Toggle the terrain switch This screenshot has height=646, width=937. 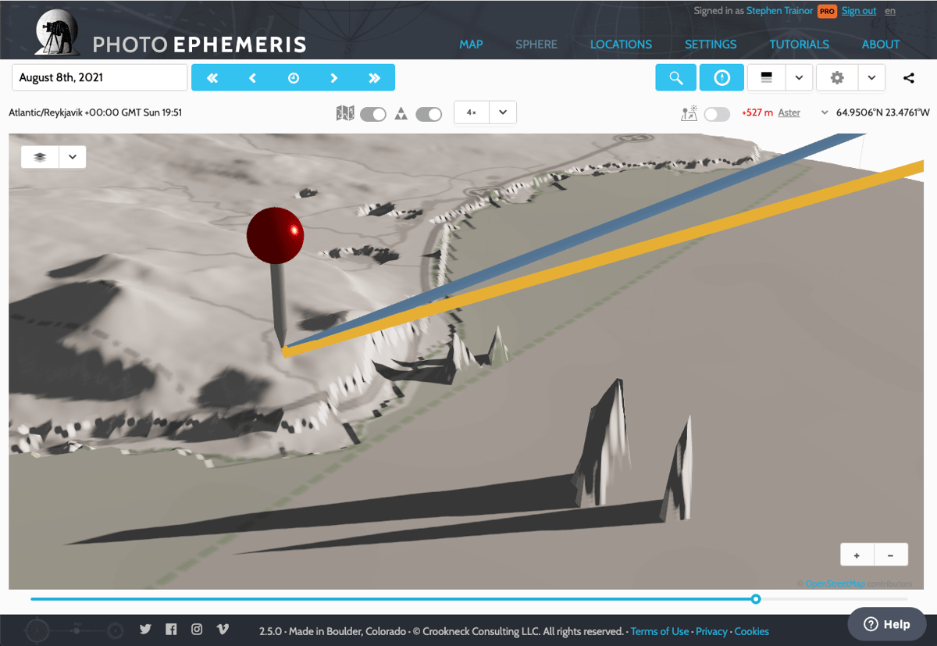(x=429, y=113)
